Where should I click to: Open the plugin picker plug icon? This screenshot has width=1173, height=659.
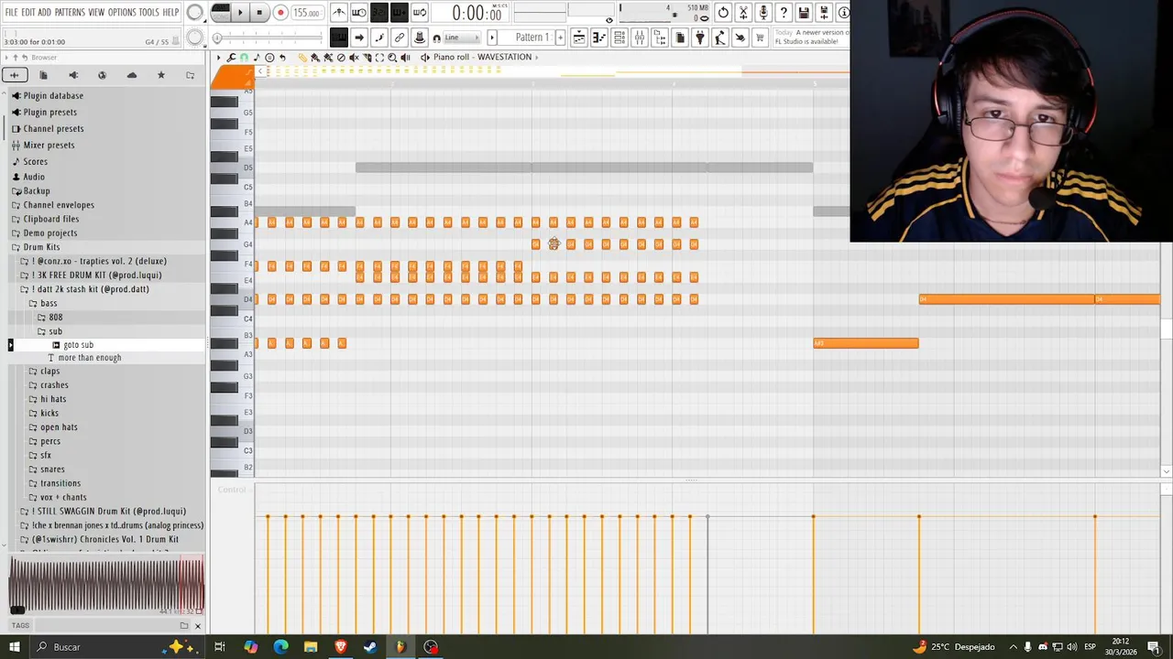[x=700, y=38]
